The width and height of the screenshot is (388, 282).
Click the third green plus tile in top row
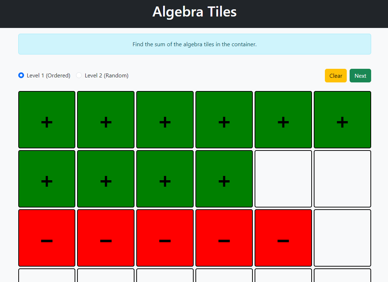[165, 120]
